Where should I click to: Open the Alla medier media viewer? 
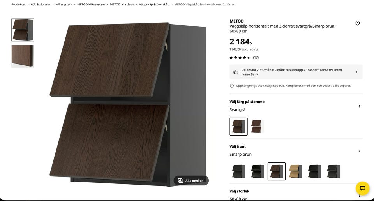tap(191, 180)
